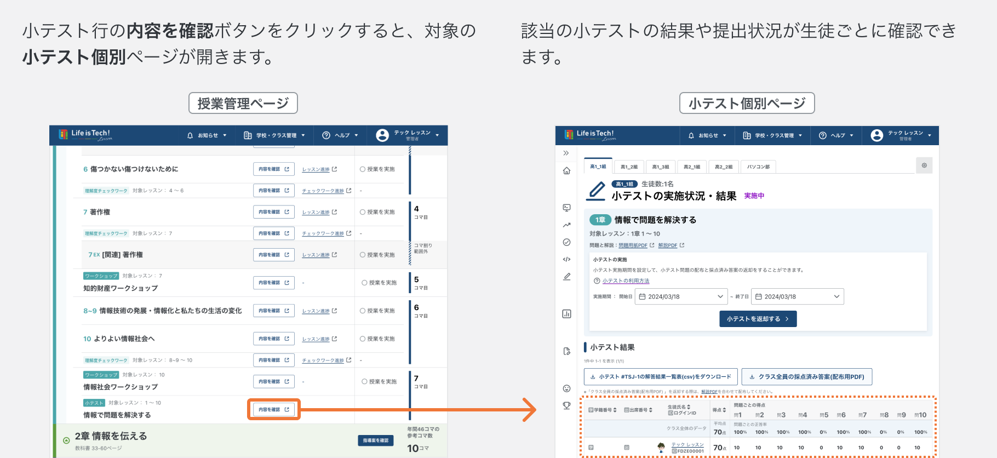Select 授業を実施 radio for lesson 7 著作権

coord(363,212)
